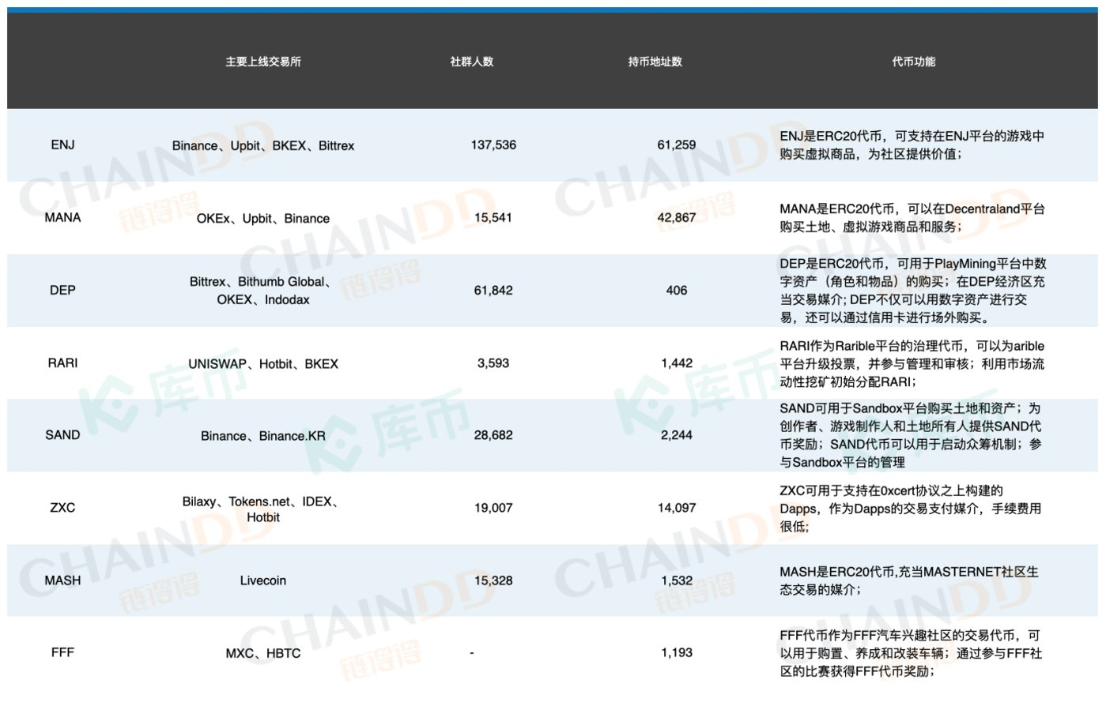The height and width of the screenshot is (710, 1106).
Task: Click the Livecoin exchange cell
Action: [263, 580]
